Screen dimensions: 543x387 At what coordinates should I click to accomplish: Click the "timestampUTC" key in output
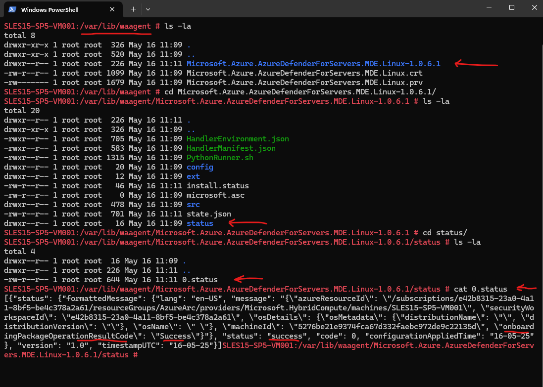click(129, 345)
